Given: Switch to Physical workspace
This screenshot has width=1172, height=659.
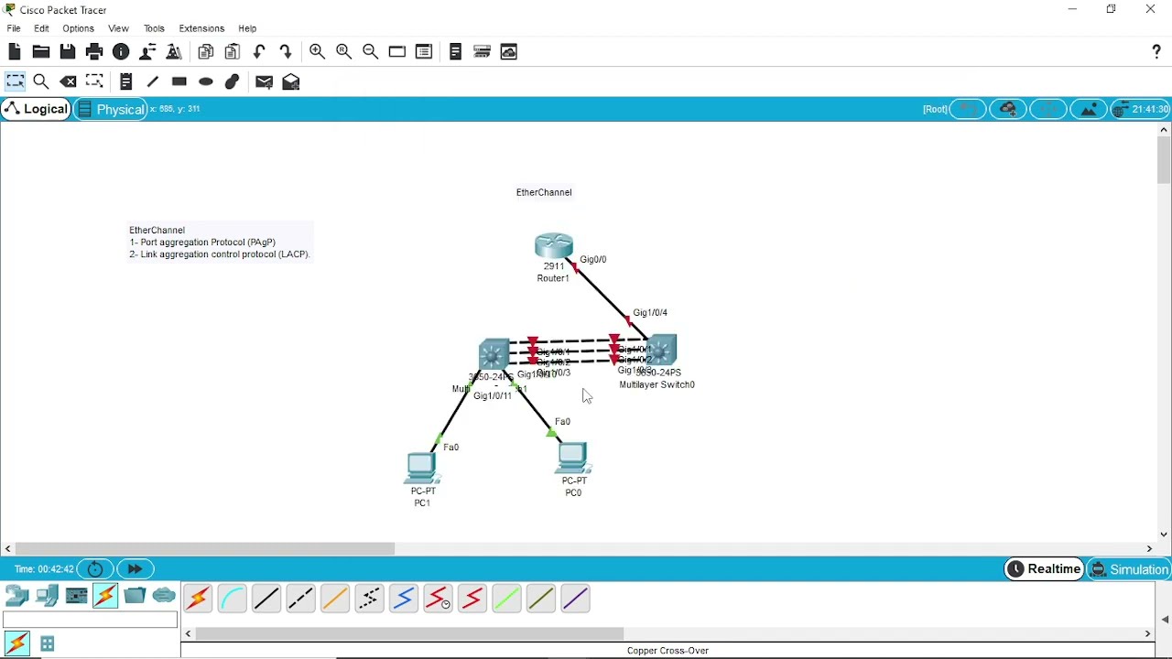Looking at the screenshot, I should click(x=110, y=109).
